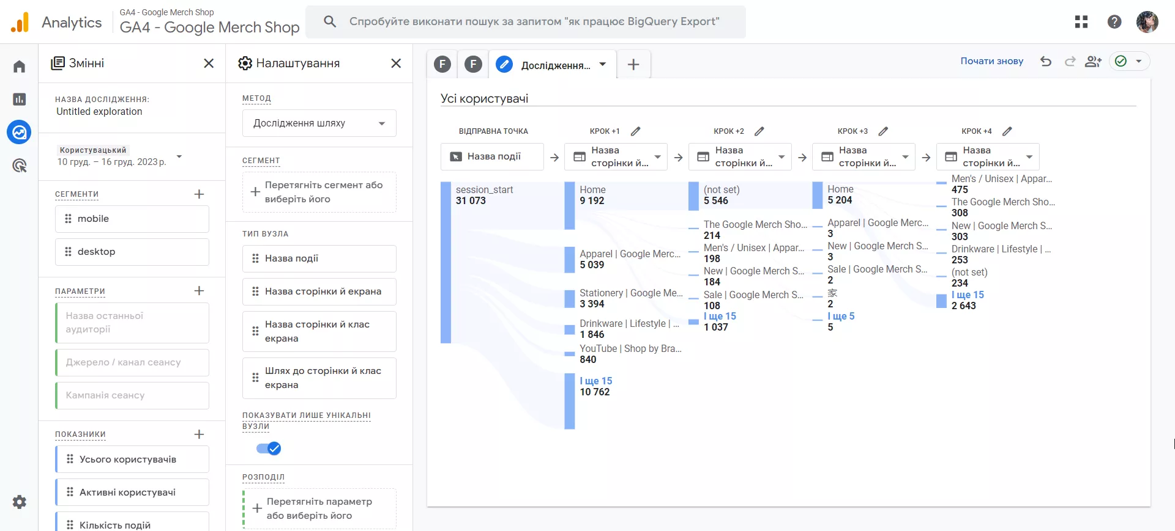Edit КРОК +3 pencil icon
The height and width of the screenshot is (531, 1175).
pos(883,131)
